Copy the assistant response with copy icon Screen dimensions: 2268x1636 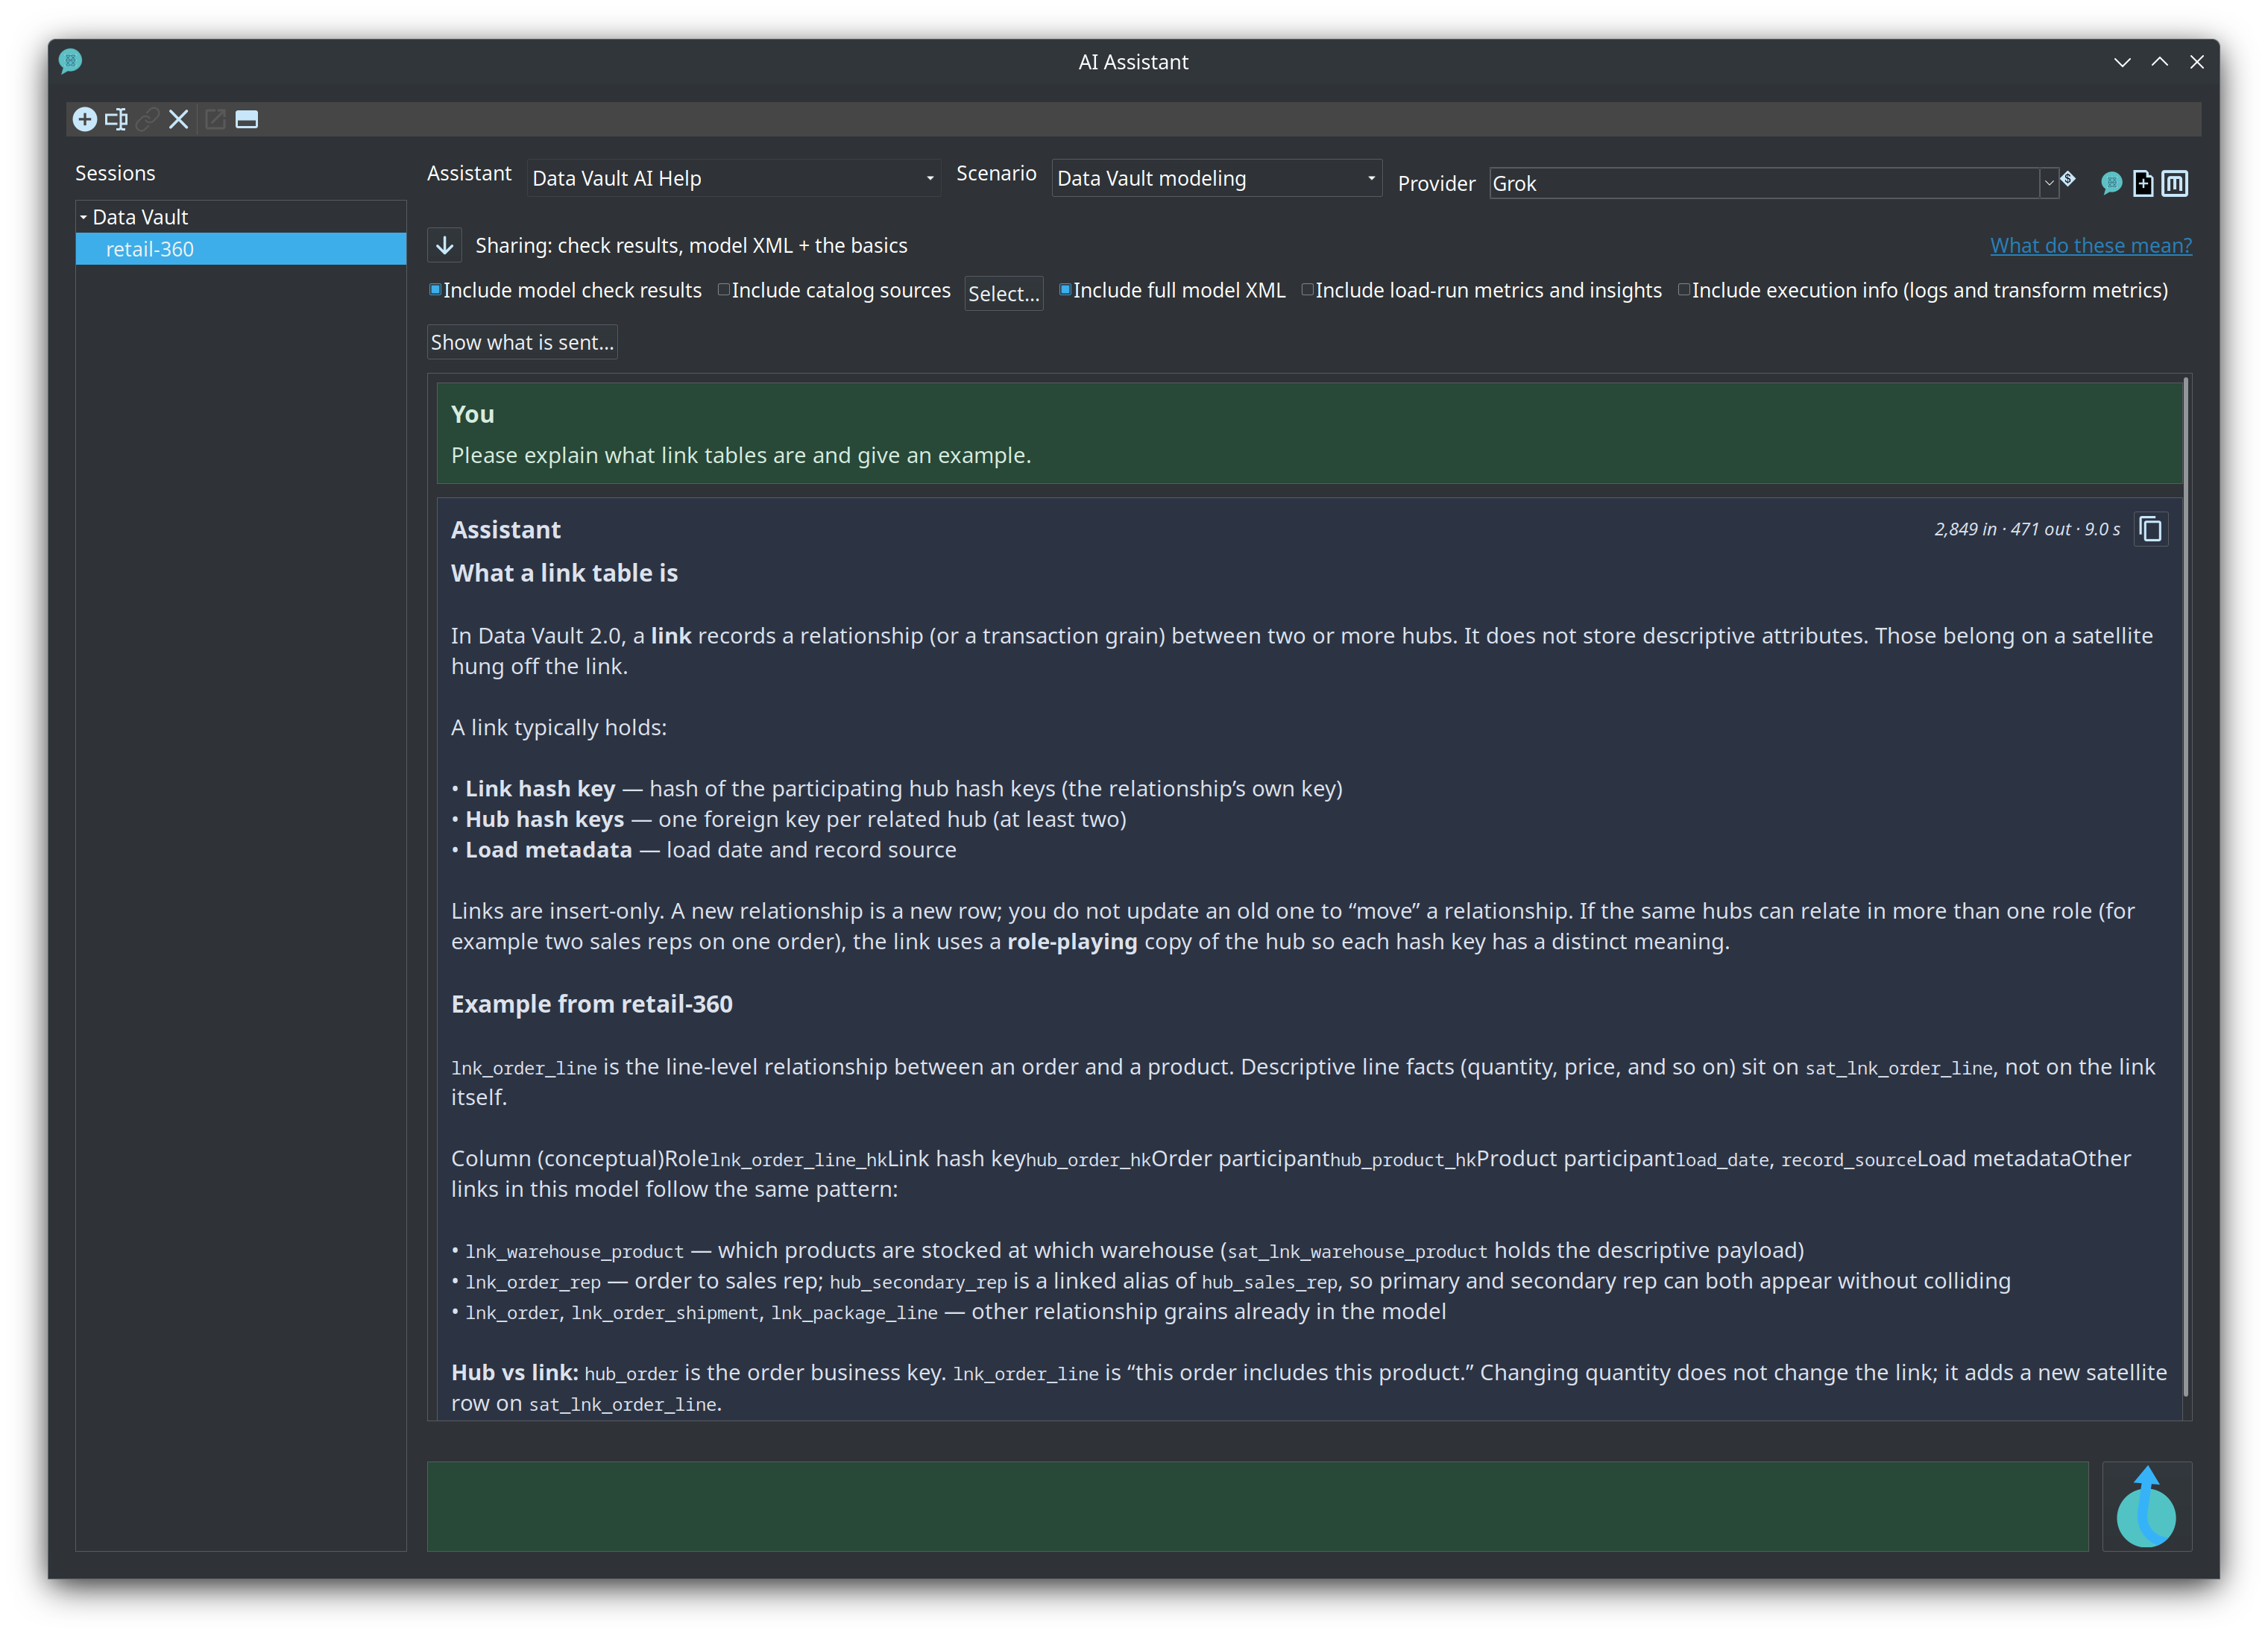(x=2151, y=529)
